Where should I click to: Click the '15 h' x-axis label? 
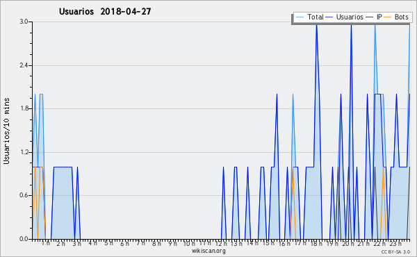pos(268,243)
